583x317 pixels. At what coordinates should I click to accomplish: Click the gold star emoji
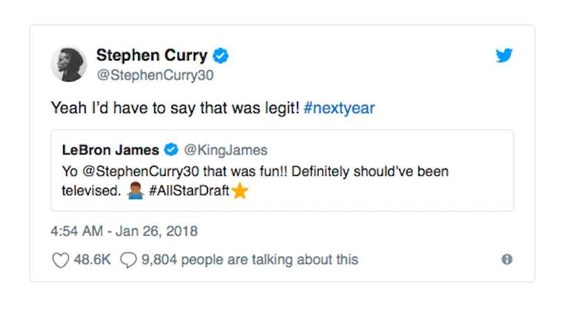(x=239, y=191)
